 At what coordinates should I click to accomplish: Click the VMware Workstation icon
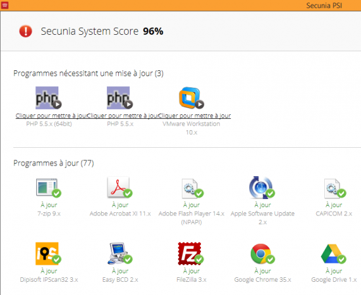click(x=191, y=98)
